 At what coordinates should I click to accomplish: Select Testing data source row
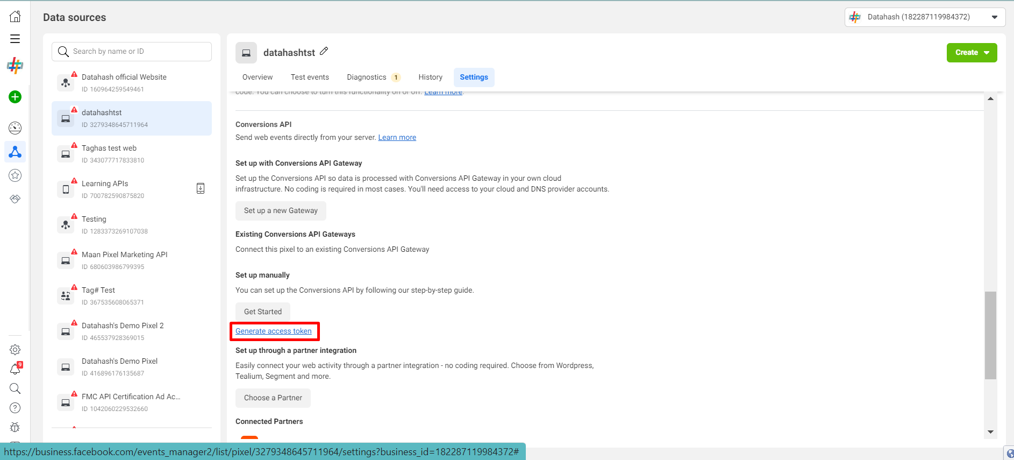[x=132, y=225]
